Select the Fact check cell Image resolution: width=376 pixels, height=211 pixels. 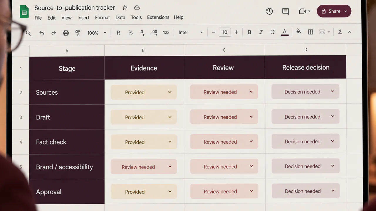(x=67, y=142)
